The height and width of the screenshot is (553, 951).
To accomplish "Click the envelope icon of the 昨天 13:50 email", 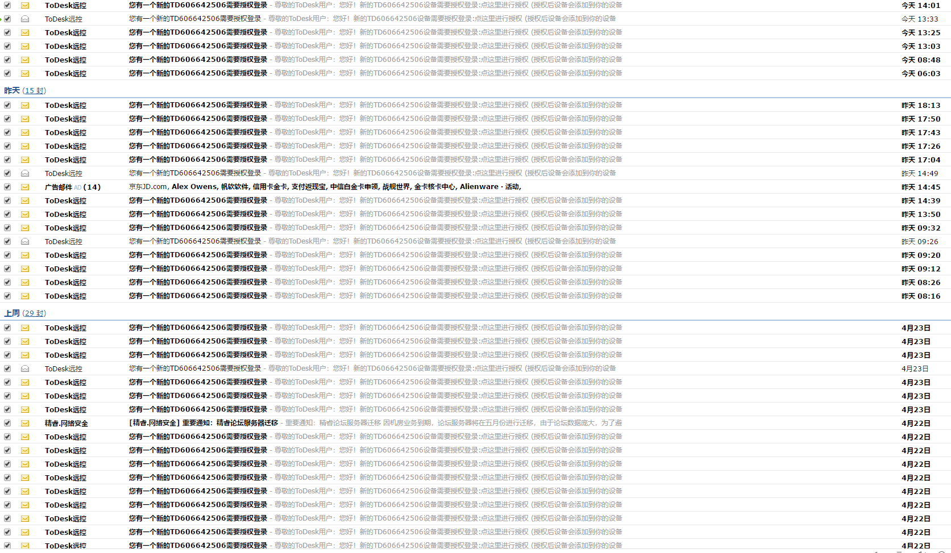I will tap(25, 214).
